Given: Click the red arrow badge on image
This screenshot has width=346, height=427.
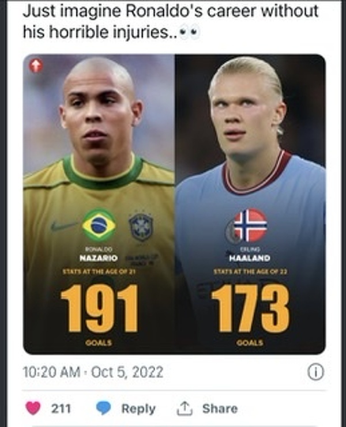Looking at the screenshot, I should tap(36, 66).
